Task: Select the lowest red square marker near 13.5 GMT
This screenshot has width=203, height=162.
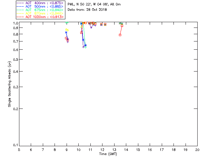Action: click(120, 35)
